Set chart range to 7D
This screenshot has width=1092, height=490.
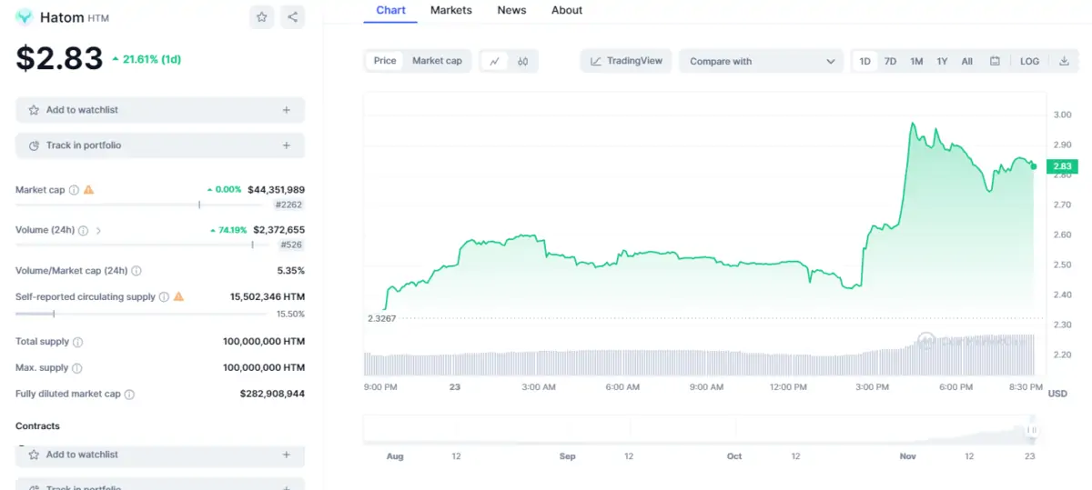pyautogui.click(x=890, y=61)
